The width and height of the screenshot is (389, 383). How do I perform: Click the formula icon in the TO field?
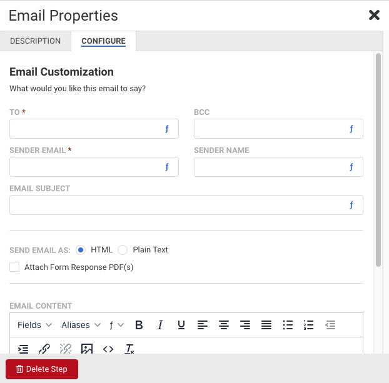coord(167,129)
